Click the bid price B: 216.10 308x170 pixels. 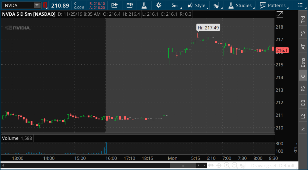click(97, 4)
